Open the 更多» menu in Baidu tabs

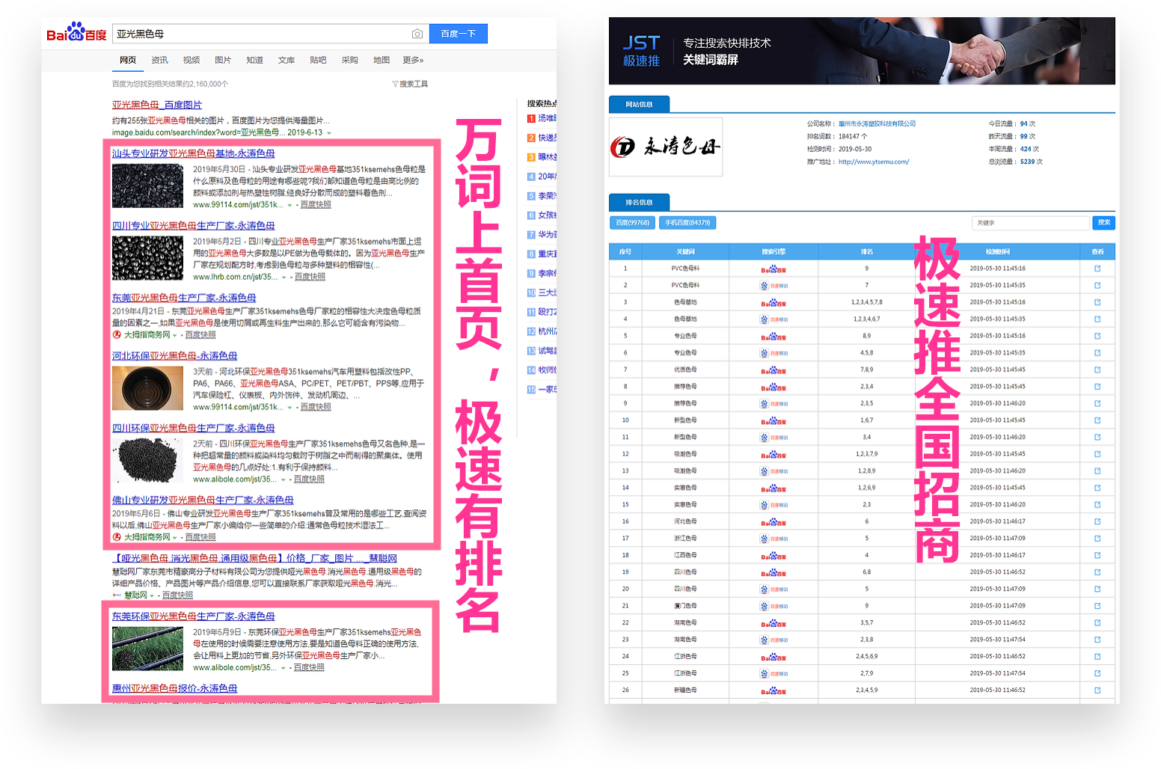click(x=413, y=60)
